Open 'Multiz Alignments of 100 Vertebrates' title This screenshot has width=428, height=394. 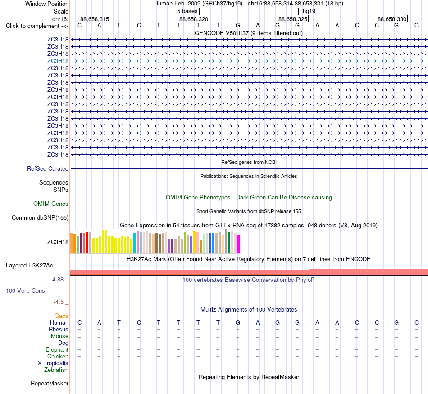(249, 310)
